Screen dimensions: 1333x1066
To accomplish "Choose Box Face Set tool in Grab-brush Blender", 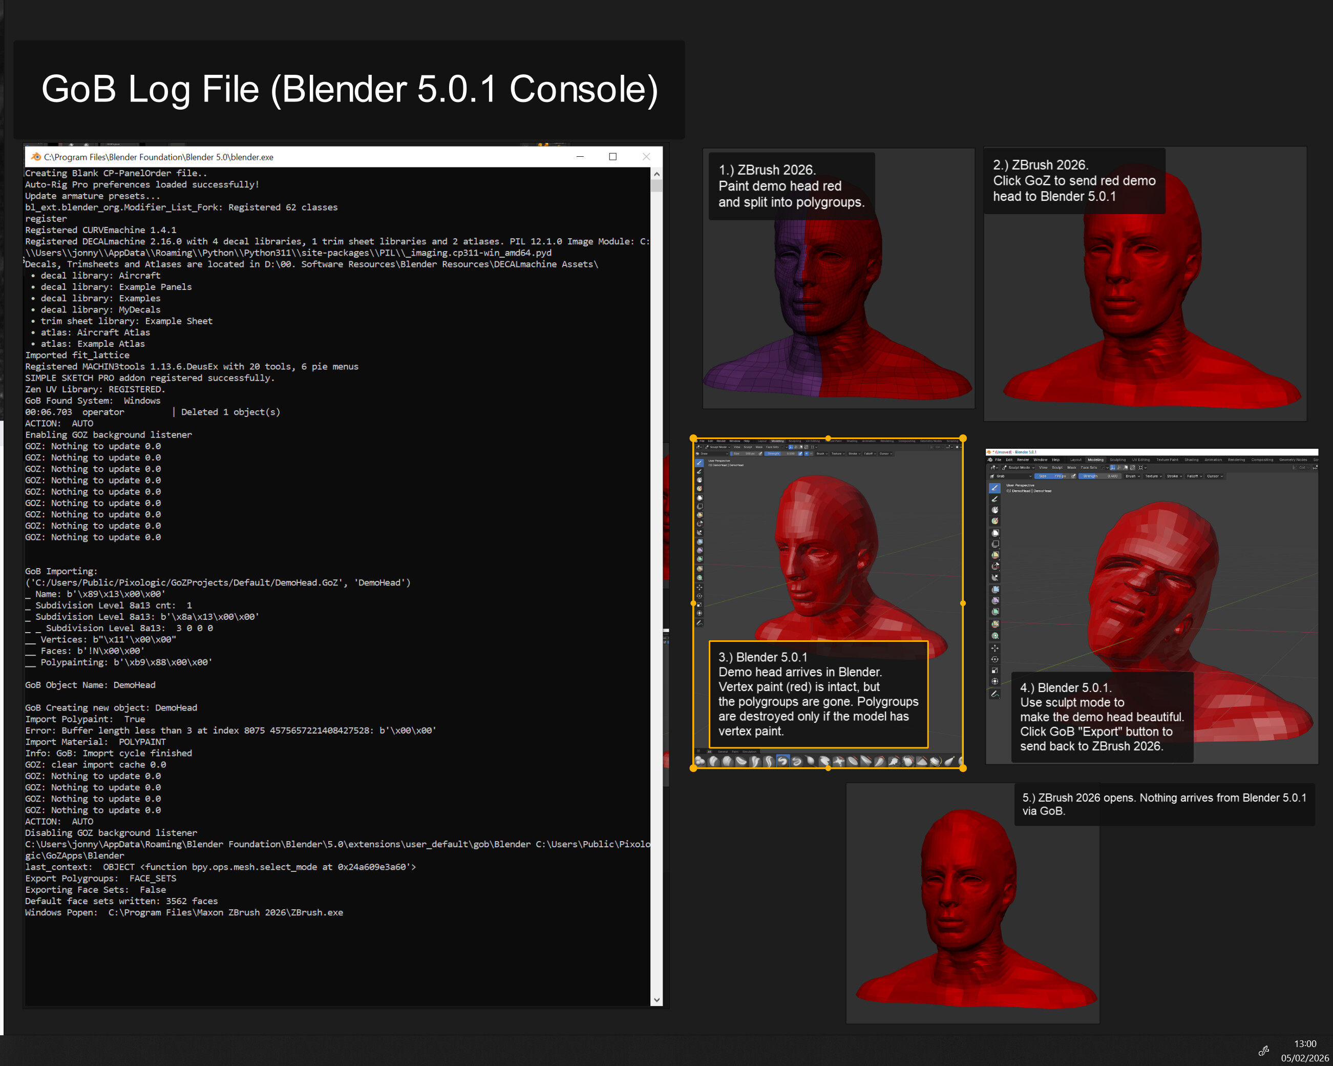I will click(x=996, y=555).
